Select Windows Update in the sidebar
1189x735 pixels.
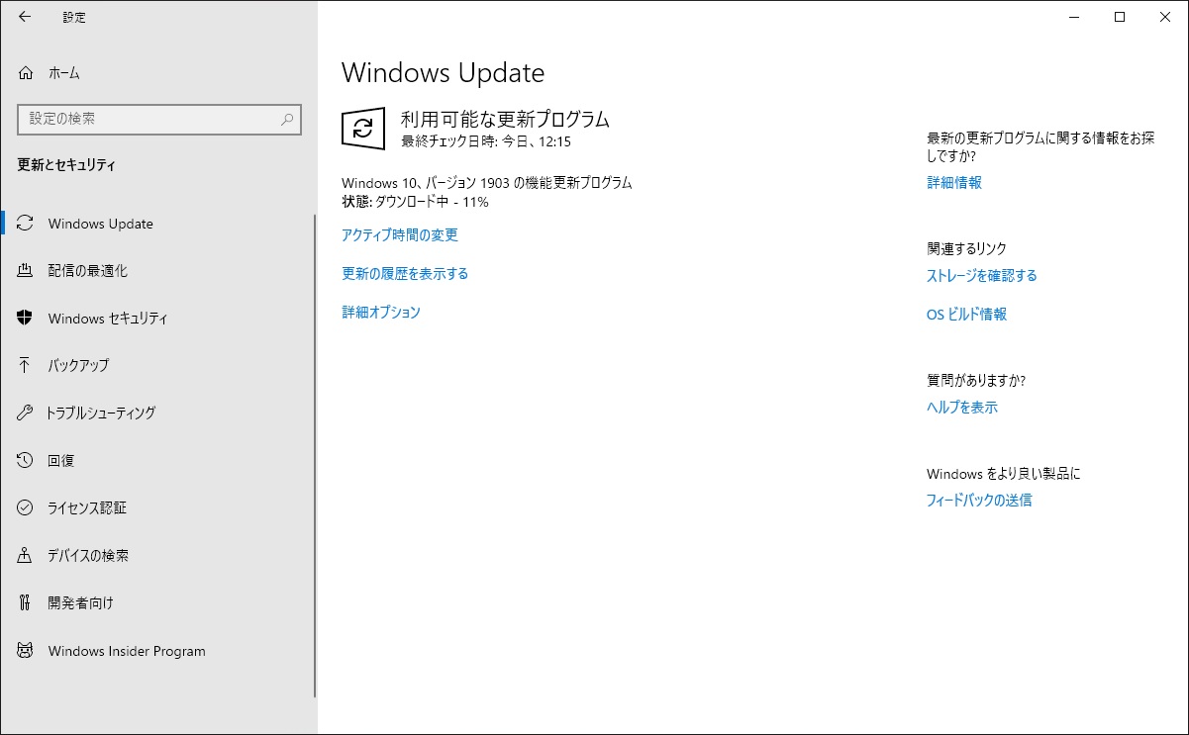100,224
